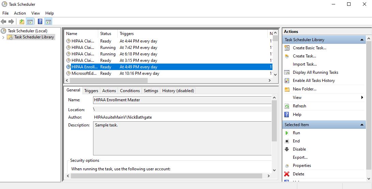Open the View menu

click(35, 13)
